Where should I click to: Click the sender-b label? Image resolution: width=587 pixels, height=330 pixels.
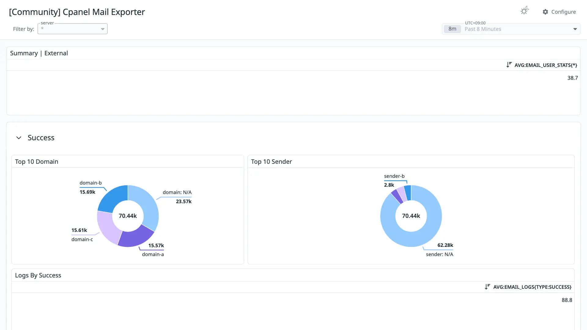coord(394,176)
